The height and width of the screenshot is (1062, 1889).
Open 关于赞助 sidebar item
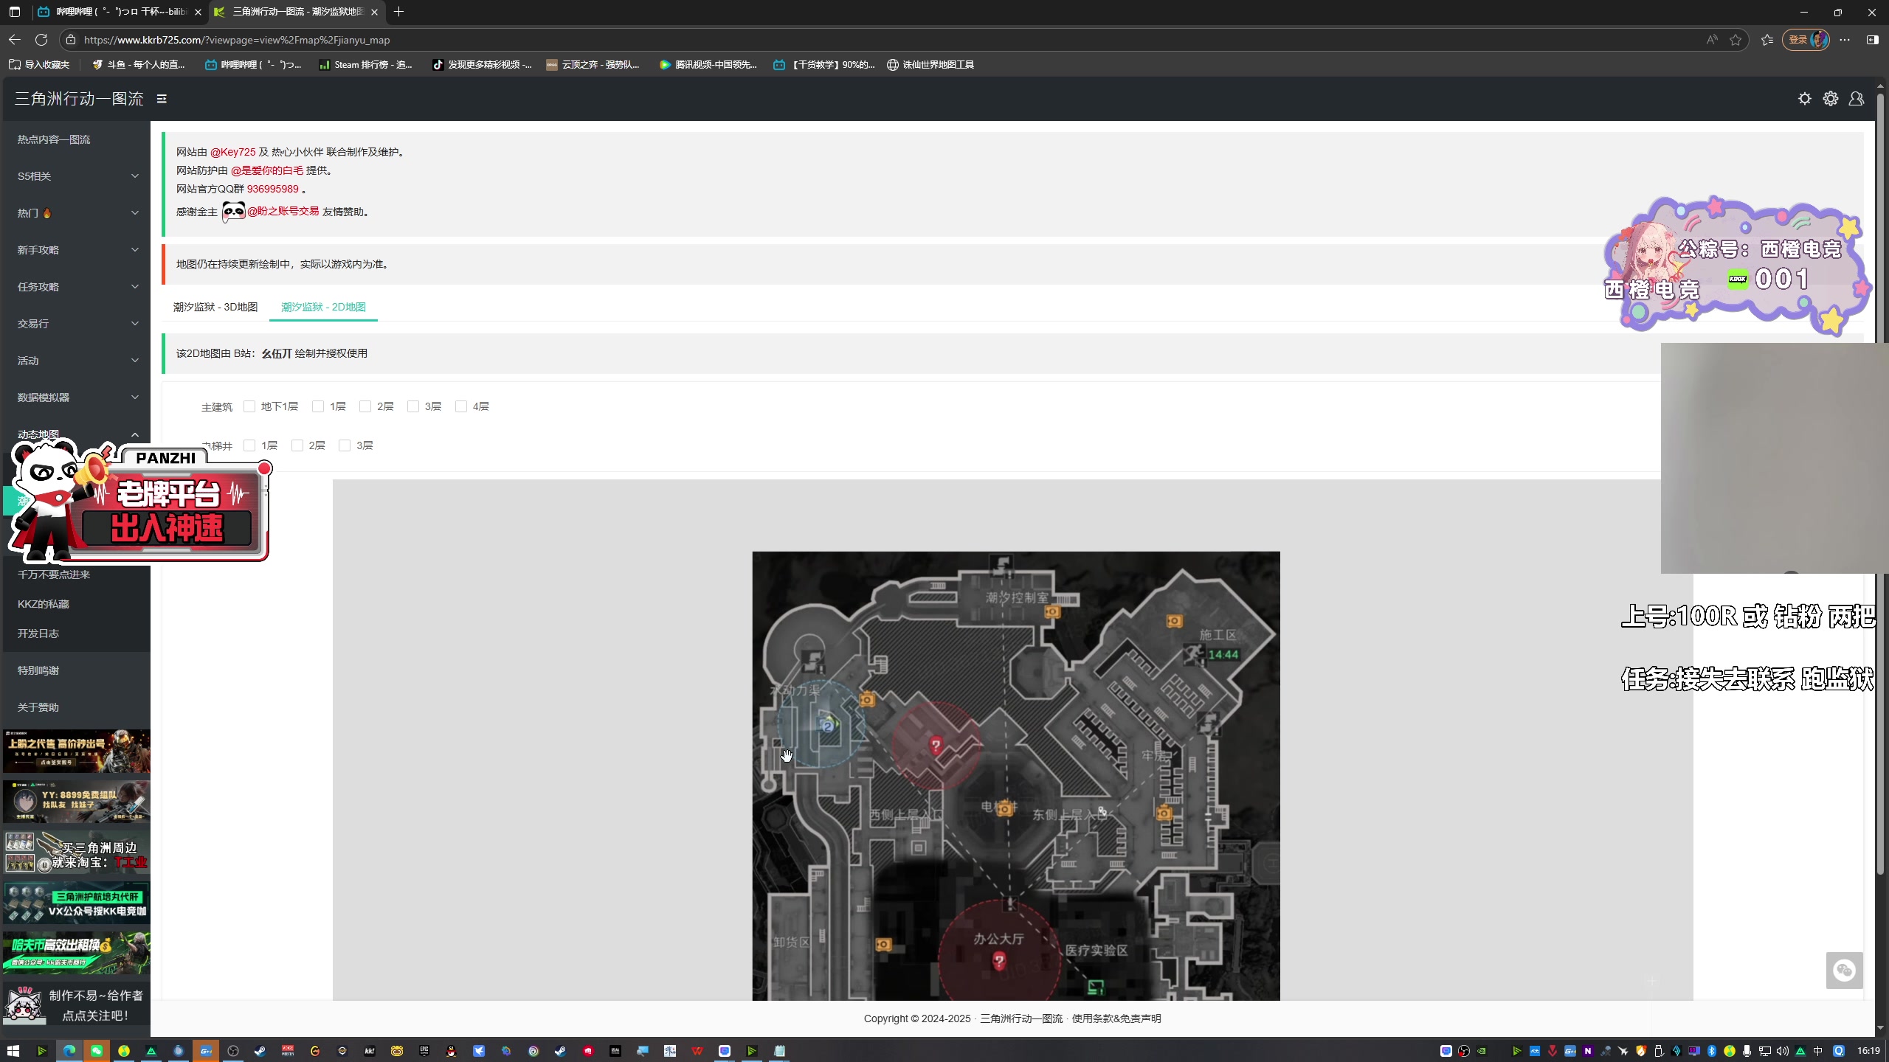(x=77, y=707)
